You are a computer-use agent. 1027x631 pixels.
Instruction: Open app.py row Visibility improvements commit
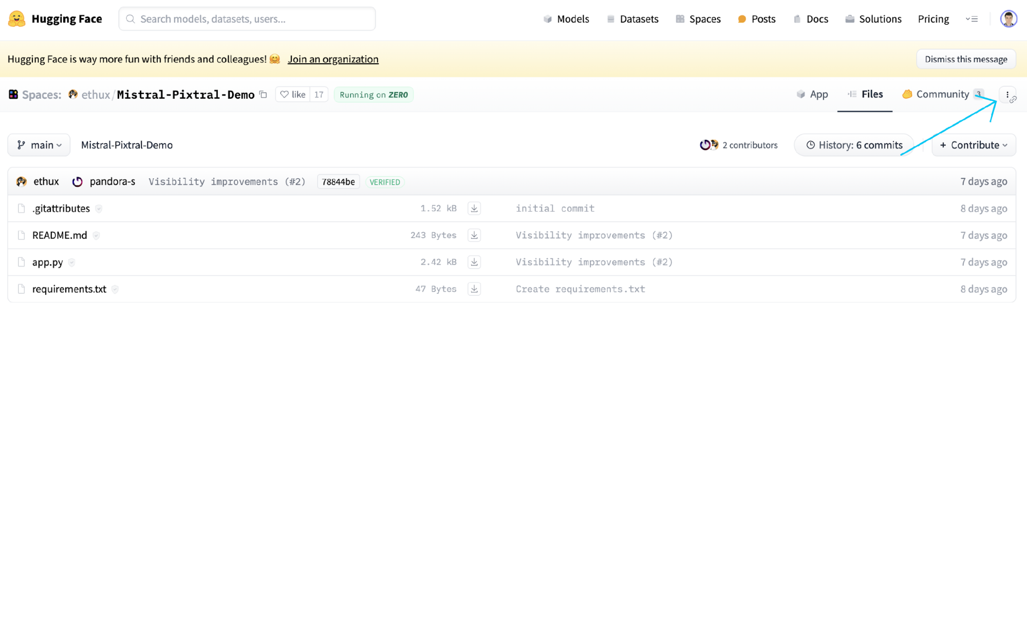click(x=594, y=262)
